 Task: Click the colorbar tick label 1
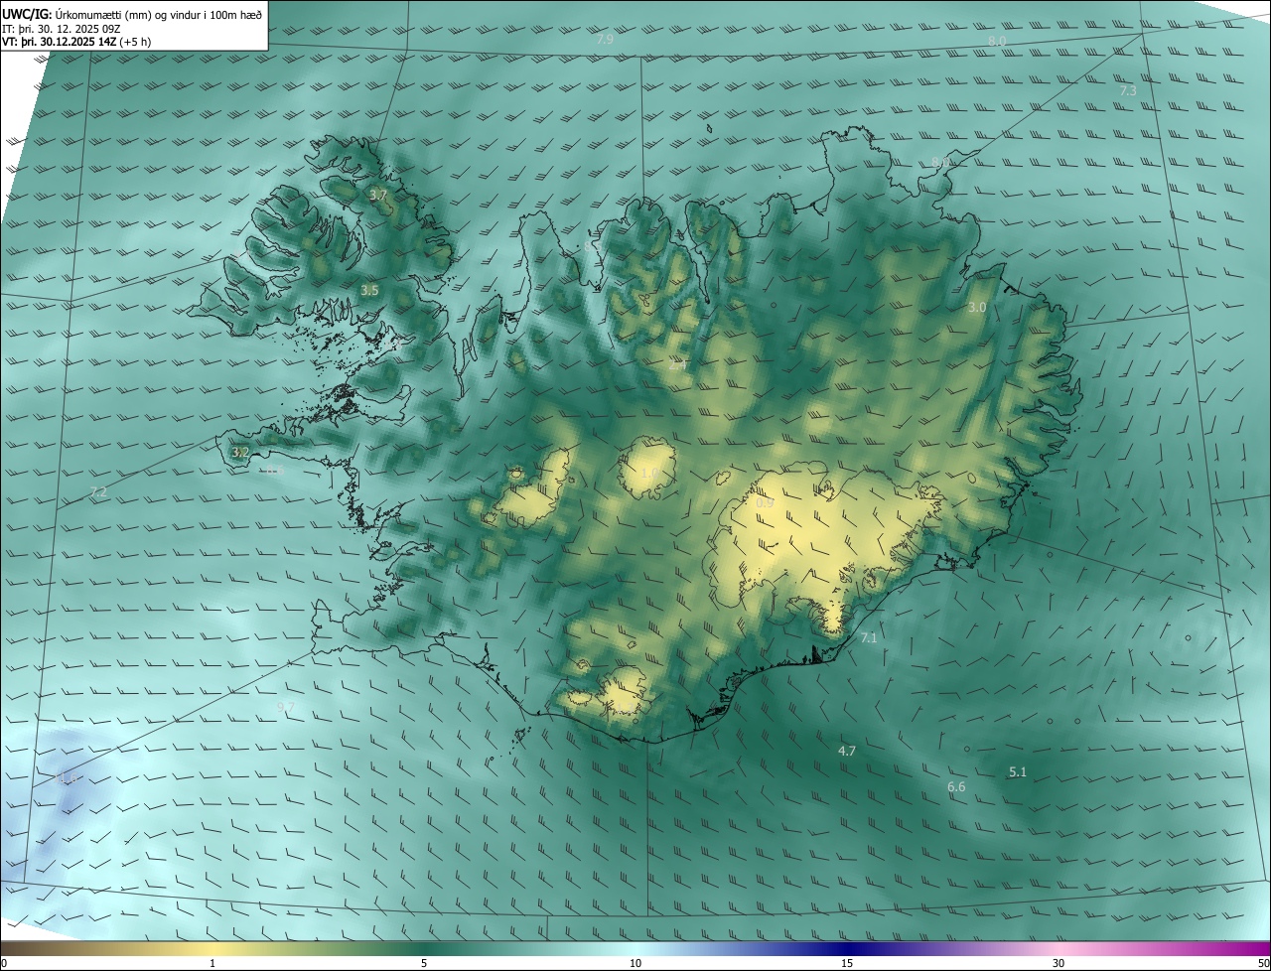coord(212,964)
